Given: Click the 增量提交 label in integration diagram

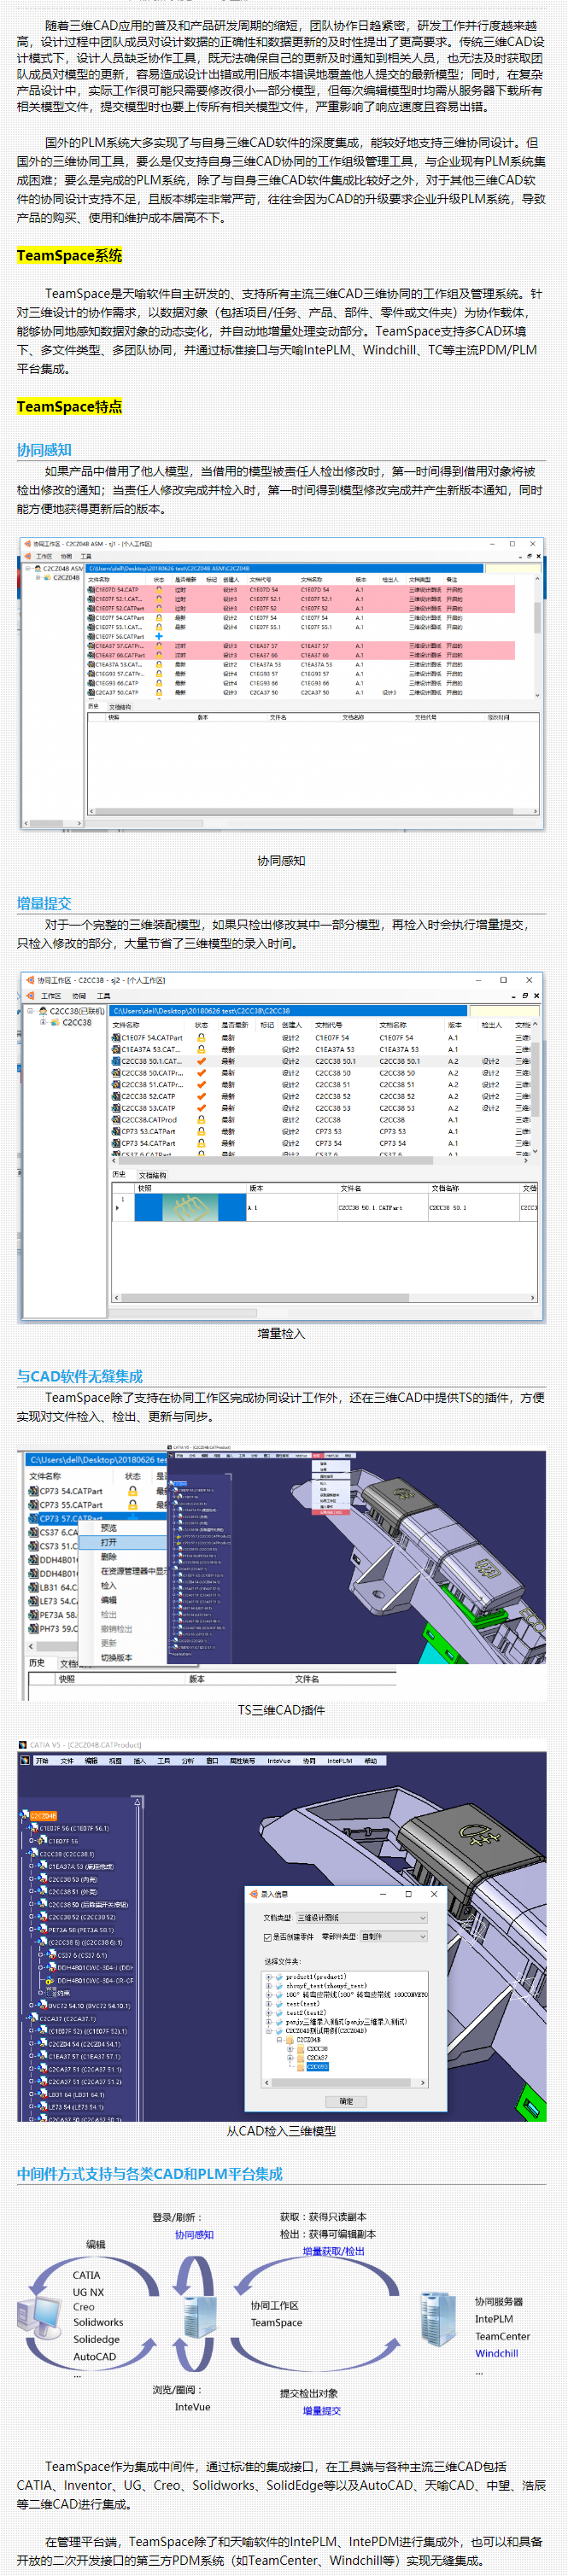Looking at the screenshot, I should (x=322, y=2410).
